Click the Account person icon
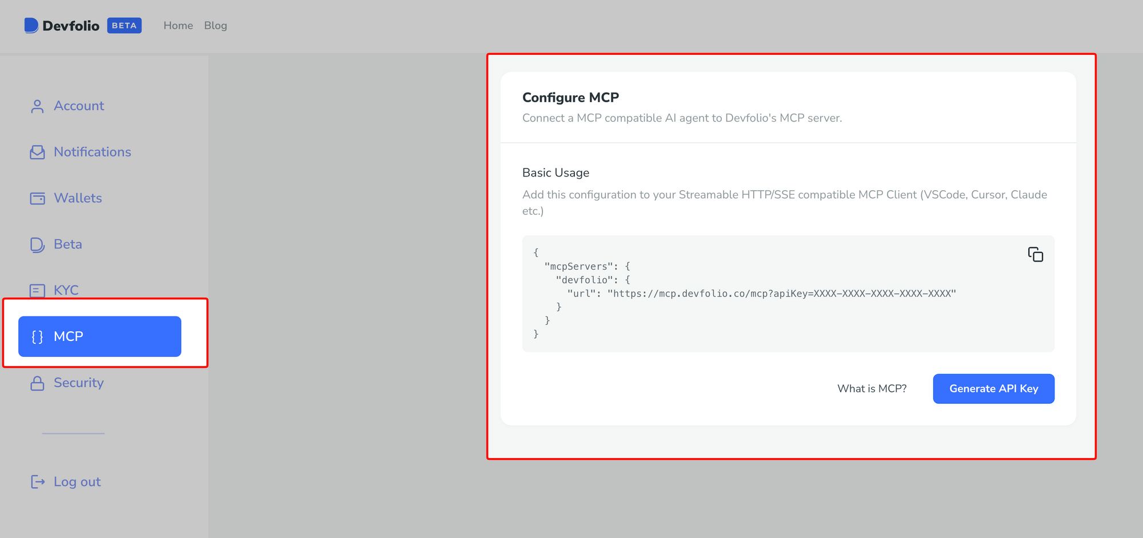1143x538 pixels. coord(37,106)
